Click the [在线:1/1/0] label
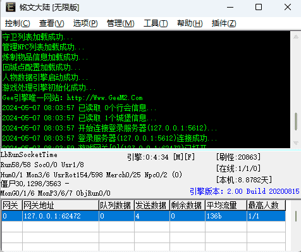 click(238, 168)
